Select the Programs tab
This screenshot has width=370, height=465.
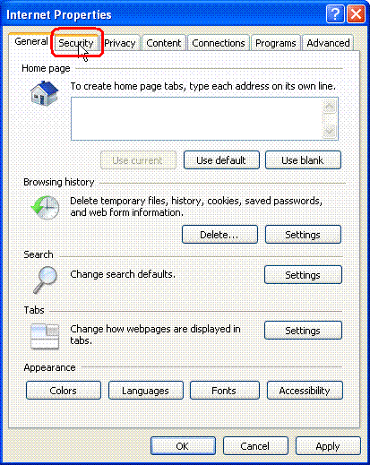coord(276,43)
